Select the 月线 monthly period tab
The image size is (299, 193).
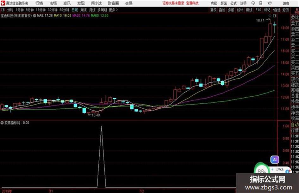92,10
